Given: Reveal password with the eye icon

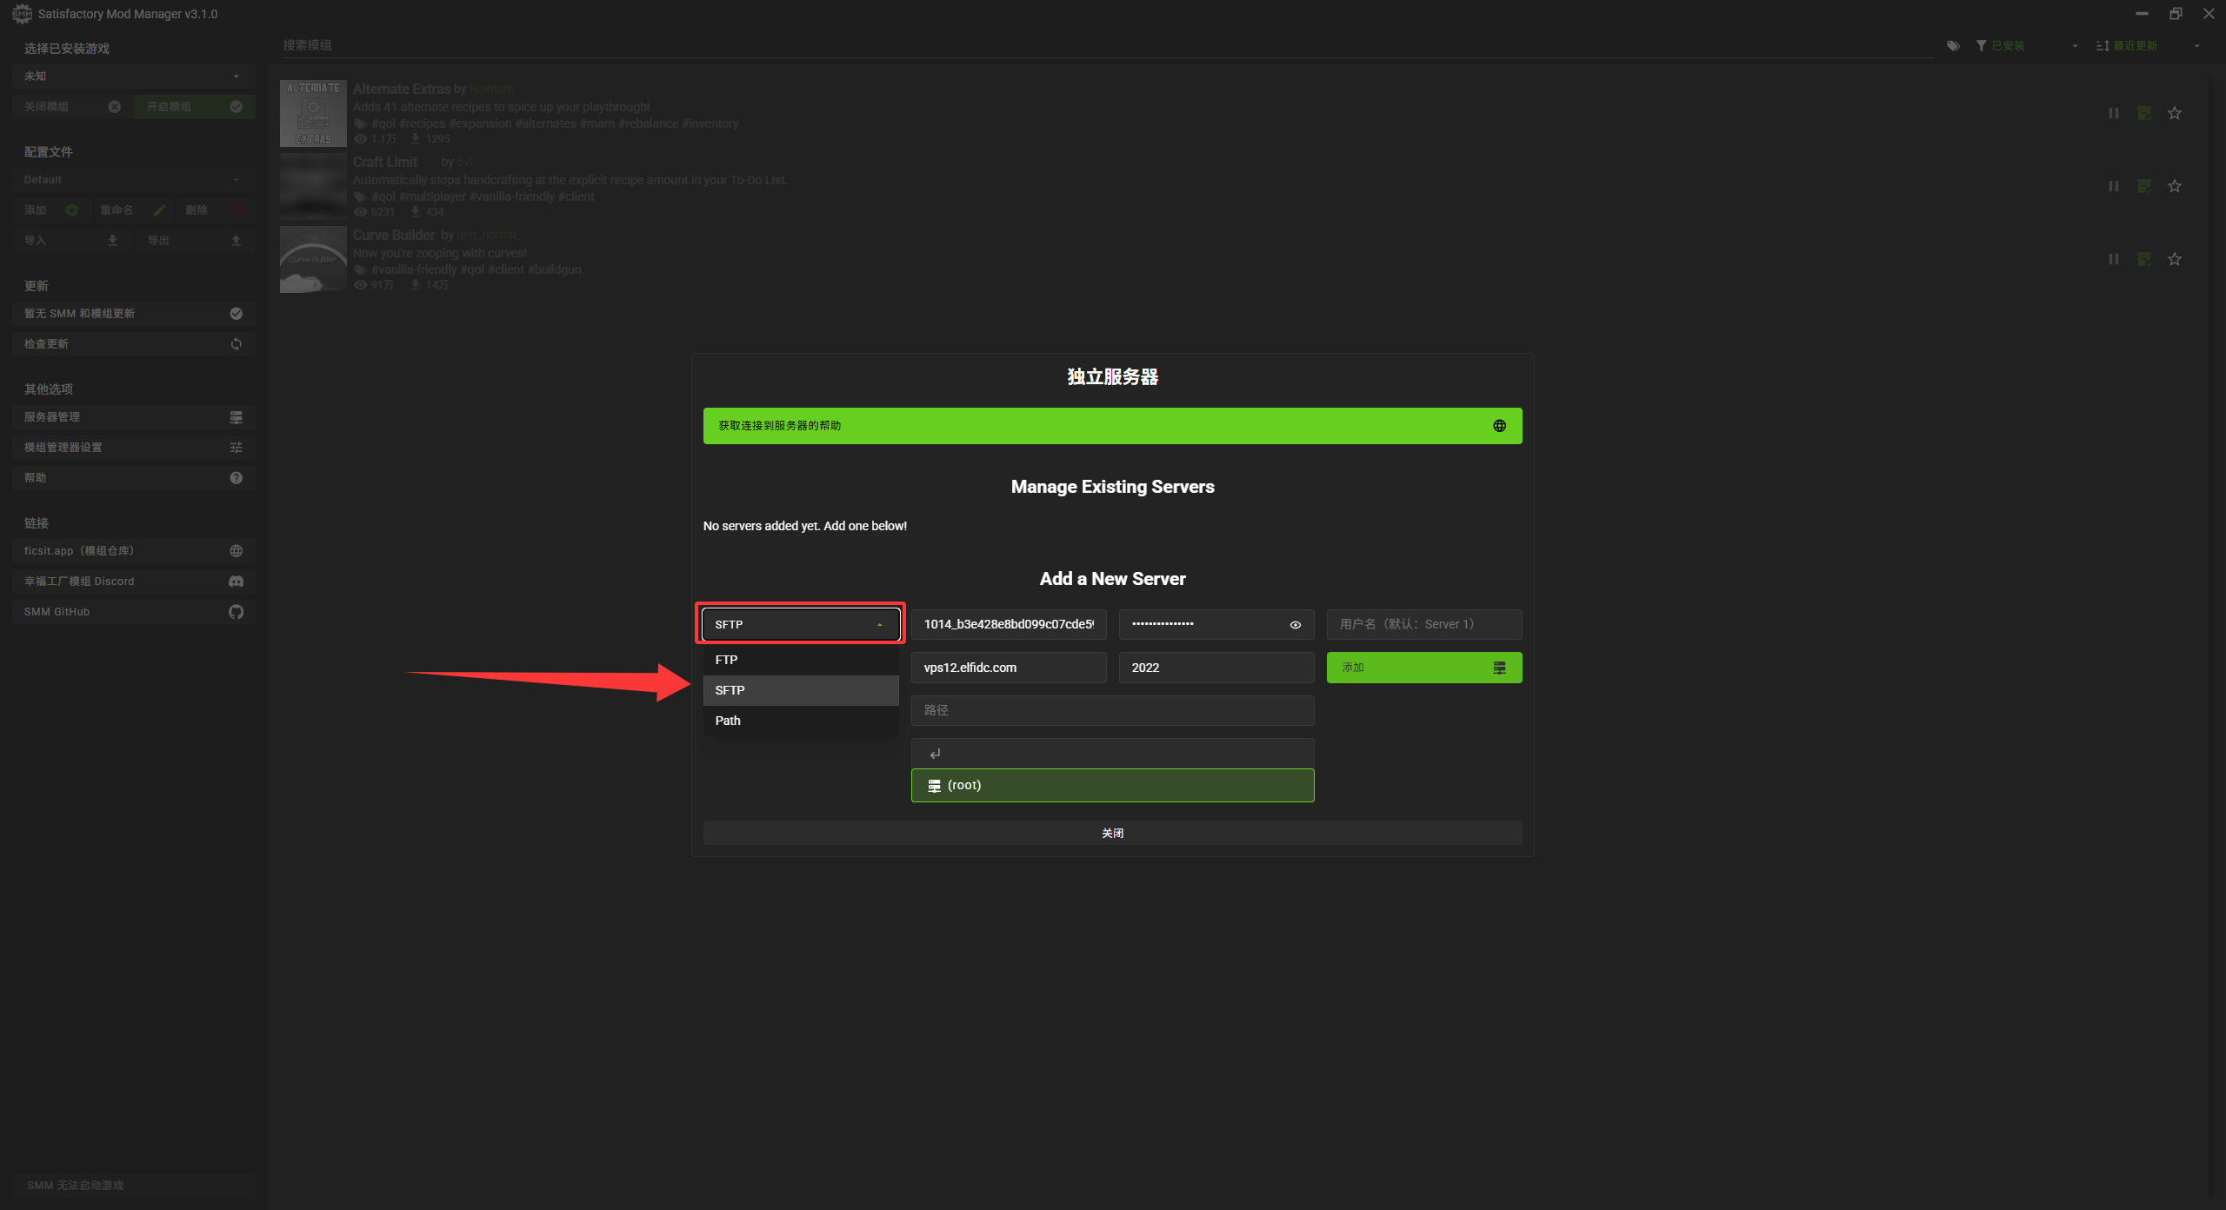Looking at the screenshot, I should click(x=1295, y=624).
